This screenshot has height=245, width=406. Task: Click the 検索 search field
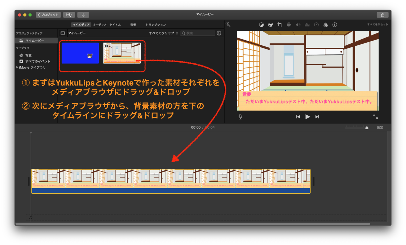tap(198, 33)
